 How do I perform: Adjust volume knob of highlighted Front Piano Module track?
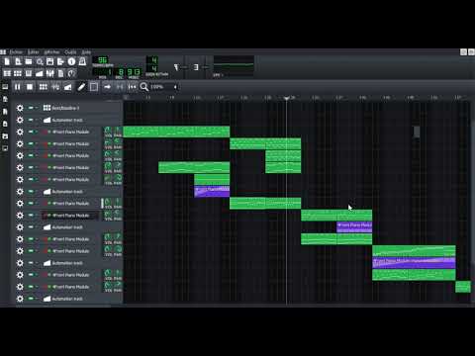[x=108, y=214]
